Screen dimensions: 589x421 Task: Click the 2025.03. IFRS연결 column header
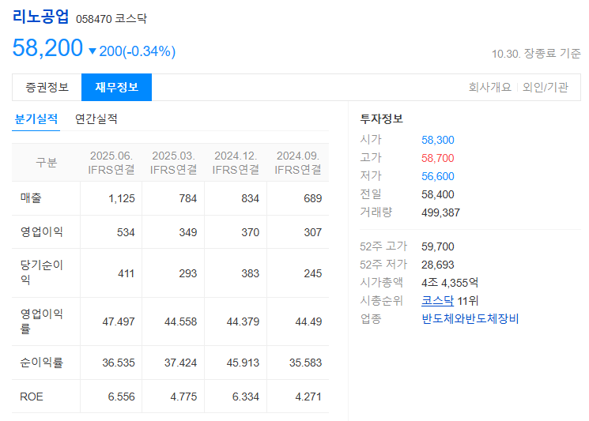tap(173, 163)
